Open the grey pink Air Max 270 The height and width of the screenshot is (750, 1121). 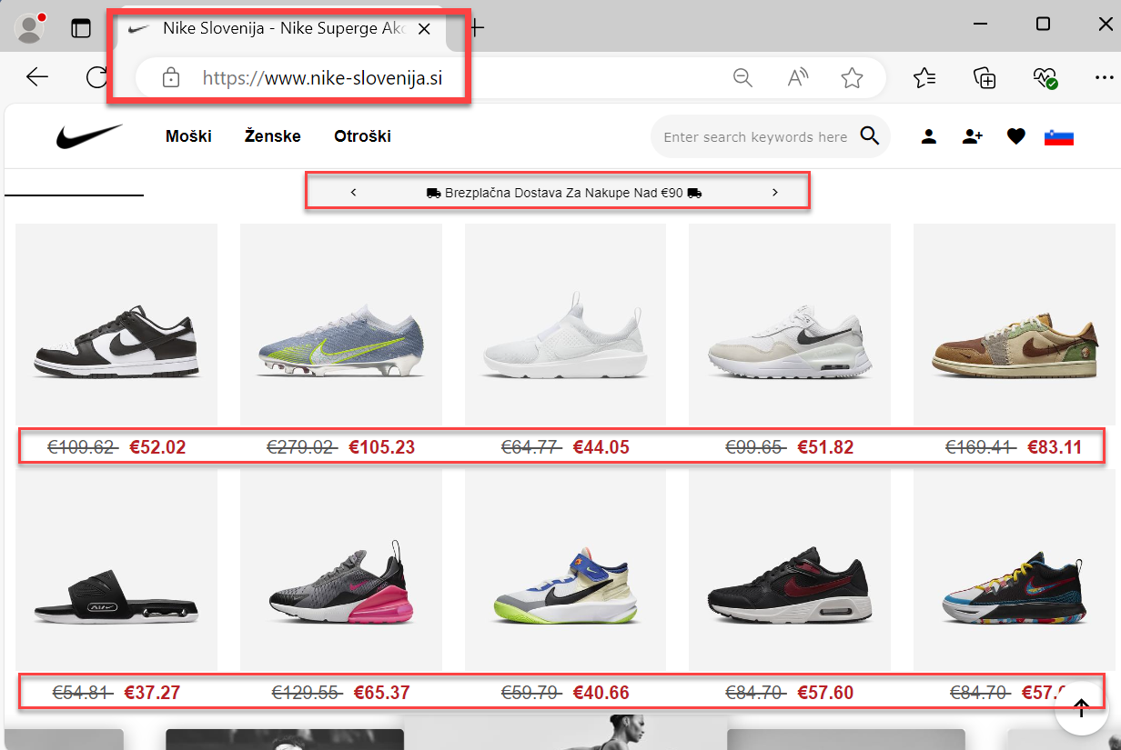(341, 569)
